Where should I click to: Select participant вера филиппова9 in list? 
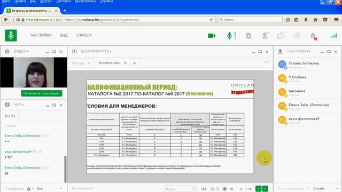click(x=308, y=121)
